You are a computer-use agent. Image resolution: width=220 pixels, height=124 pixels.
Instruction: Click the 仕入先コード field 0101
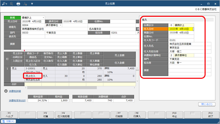pos(181,40)
